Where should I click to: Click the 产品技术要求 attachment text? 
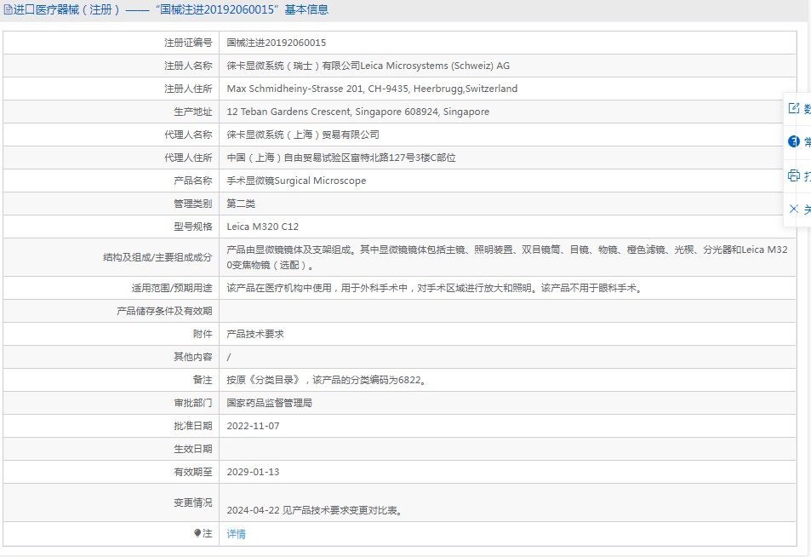[x=255, y=334]
